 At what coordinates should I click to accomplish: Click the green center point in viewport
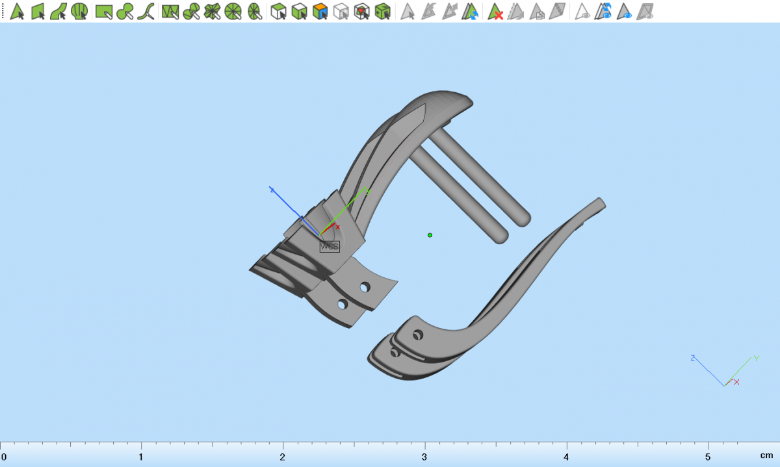pyautogui.click(x=430, y=235)
